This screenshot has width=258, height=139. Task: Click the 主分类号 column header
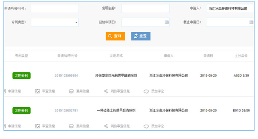(x=241, y=56)
